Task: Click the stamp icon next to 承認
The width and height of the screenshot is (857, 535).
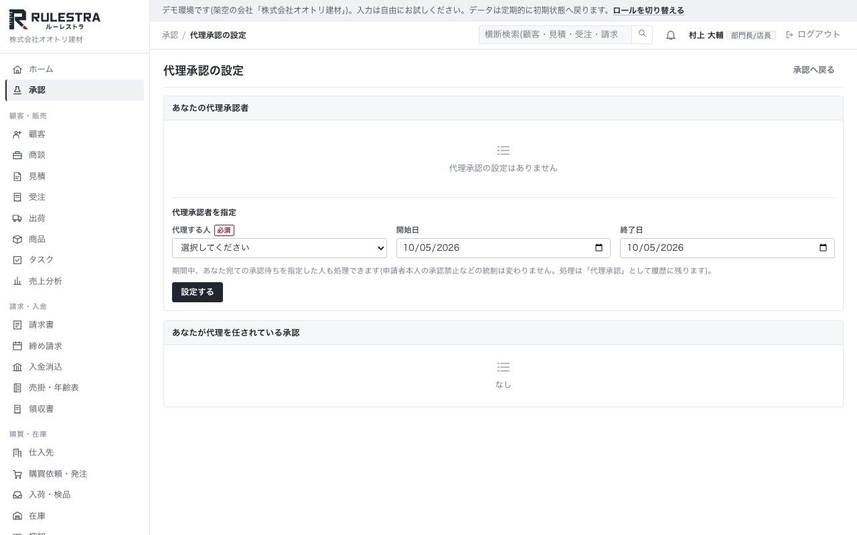Action: pyautogui.click(x=17, y=90)
